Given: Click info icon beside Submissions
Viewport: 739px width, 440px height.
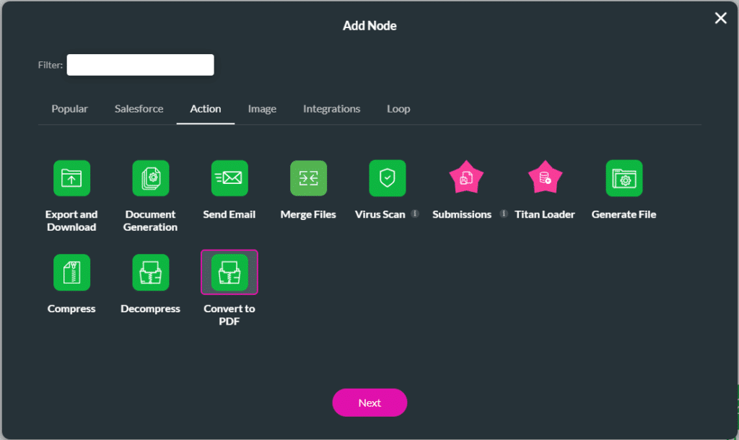Looking at the screenshot, I should [x=504, y=214].
